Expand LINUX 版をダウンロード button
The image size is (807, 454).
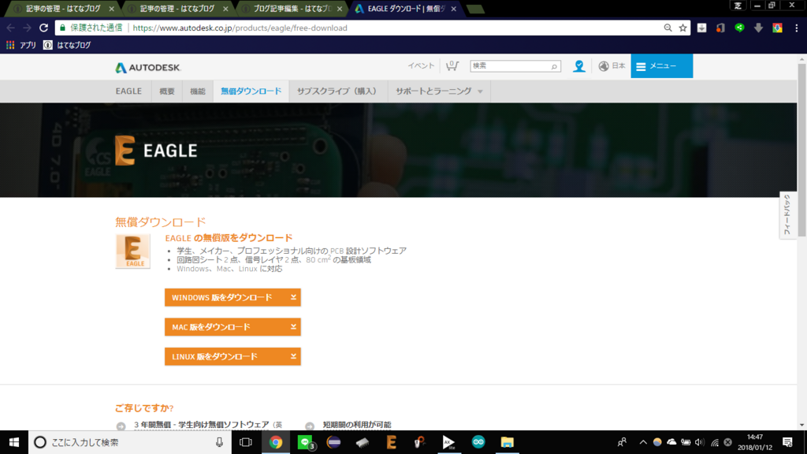(232, 356)
